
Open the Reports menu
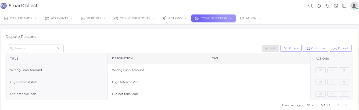(x=94, y=18)
